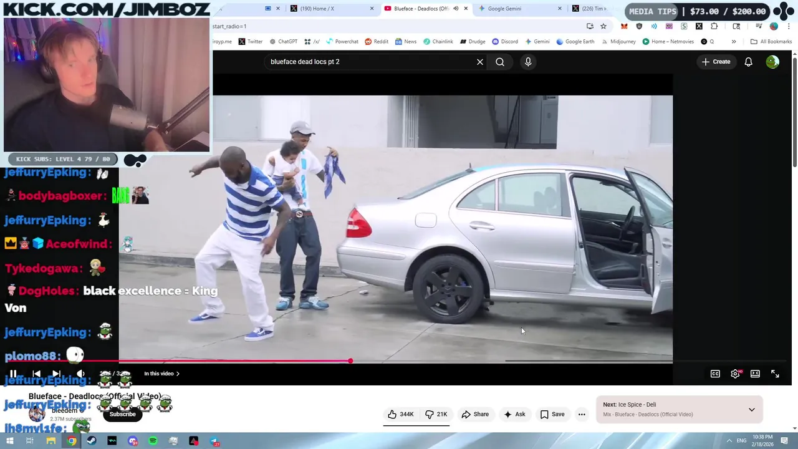
Task: Open the Midjourney bookmark
Action: (x=618, y=42)
